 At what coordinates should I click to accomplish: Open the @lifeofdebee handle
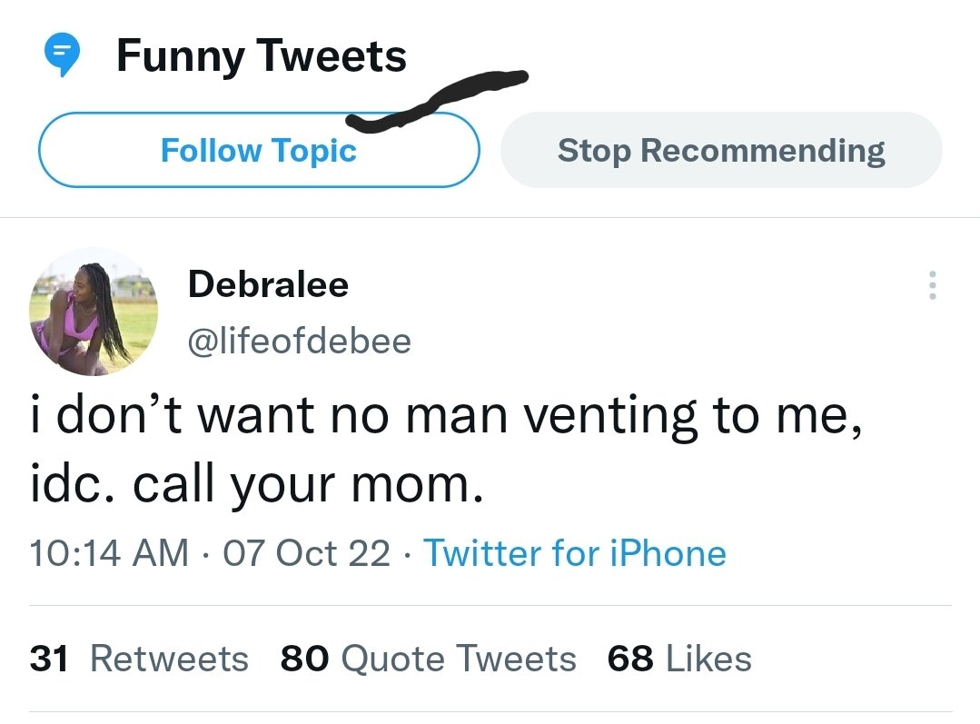pos(300,341)
